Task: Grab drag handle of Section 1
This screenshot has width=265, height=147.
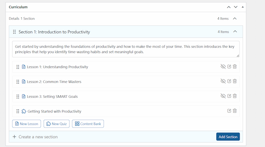Action: click(x=14, y=32)
